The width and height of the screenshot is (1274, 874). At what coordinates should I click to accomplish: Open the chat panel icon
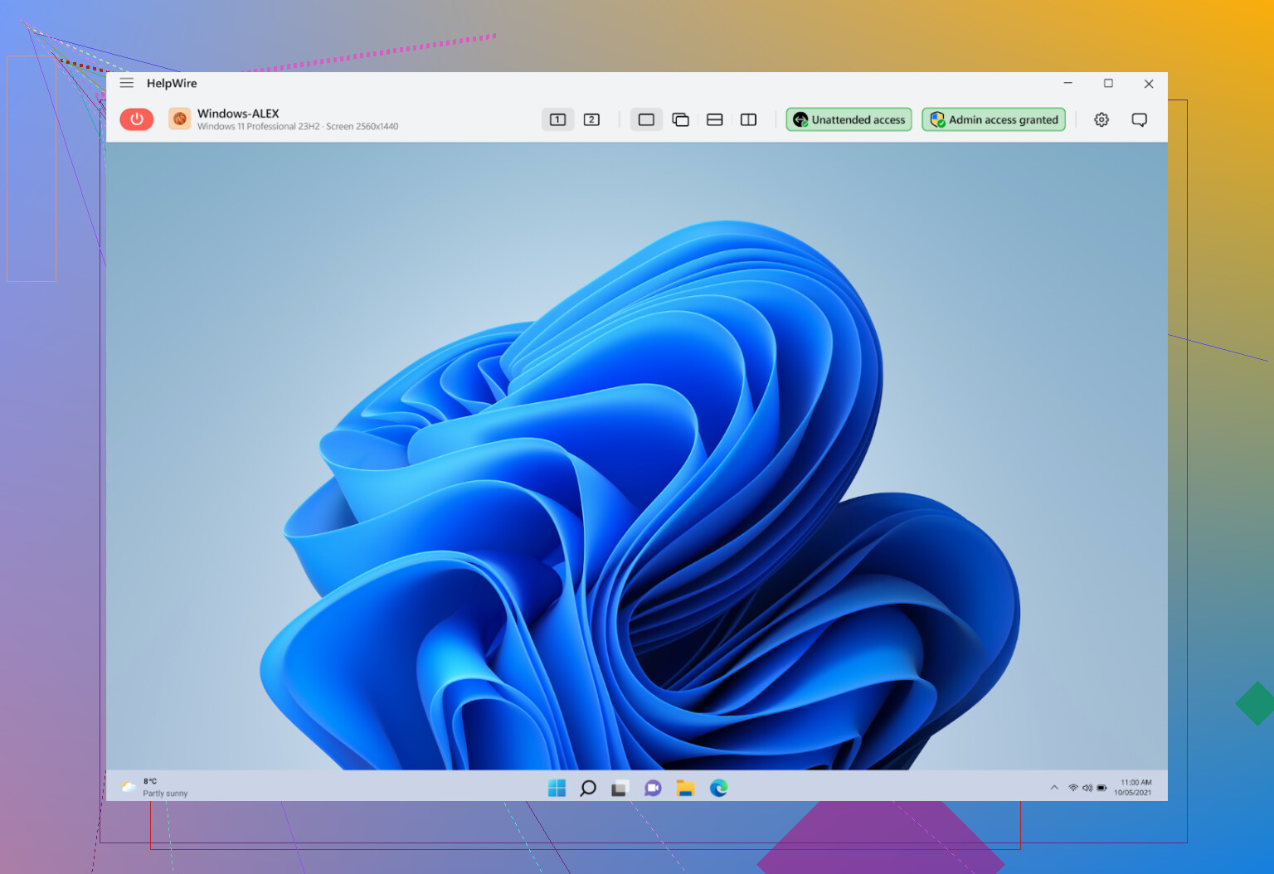coord(1140,119)
